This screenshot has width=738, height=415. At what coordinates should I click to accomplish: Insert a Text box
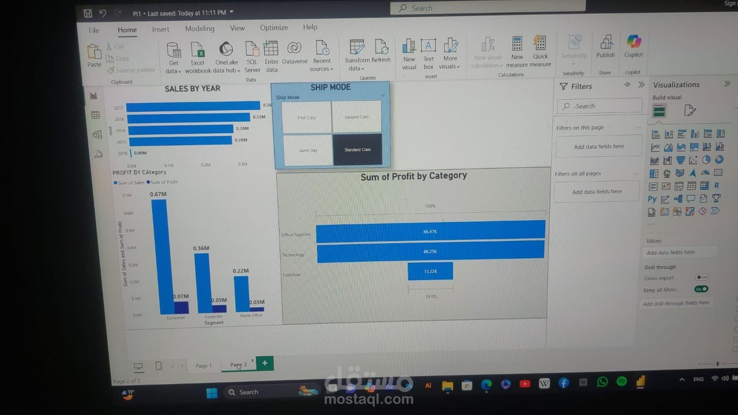[428, 55]
